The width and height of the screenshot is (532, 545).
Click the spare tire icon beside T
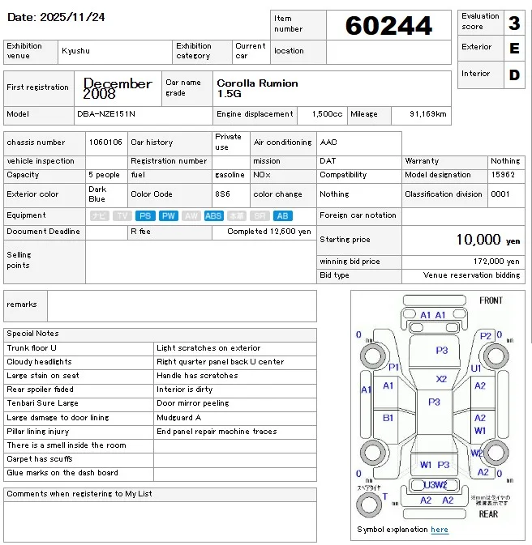[369, 505]
